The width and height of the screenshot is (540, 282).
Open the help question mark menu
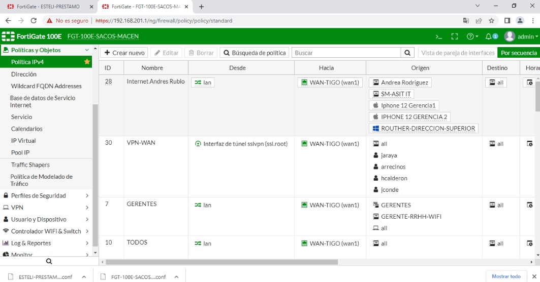point(472,36)
